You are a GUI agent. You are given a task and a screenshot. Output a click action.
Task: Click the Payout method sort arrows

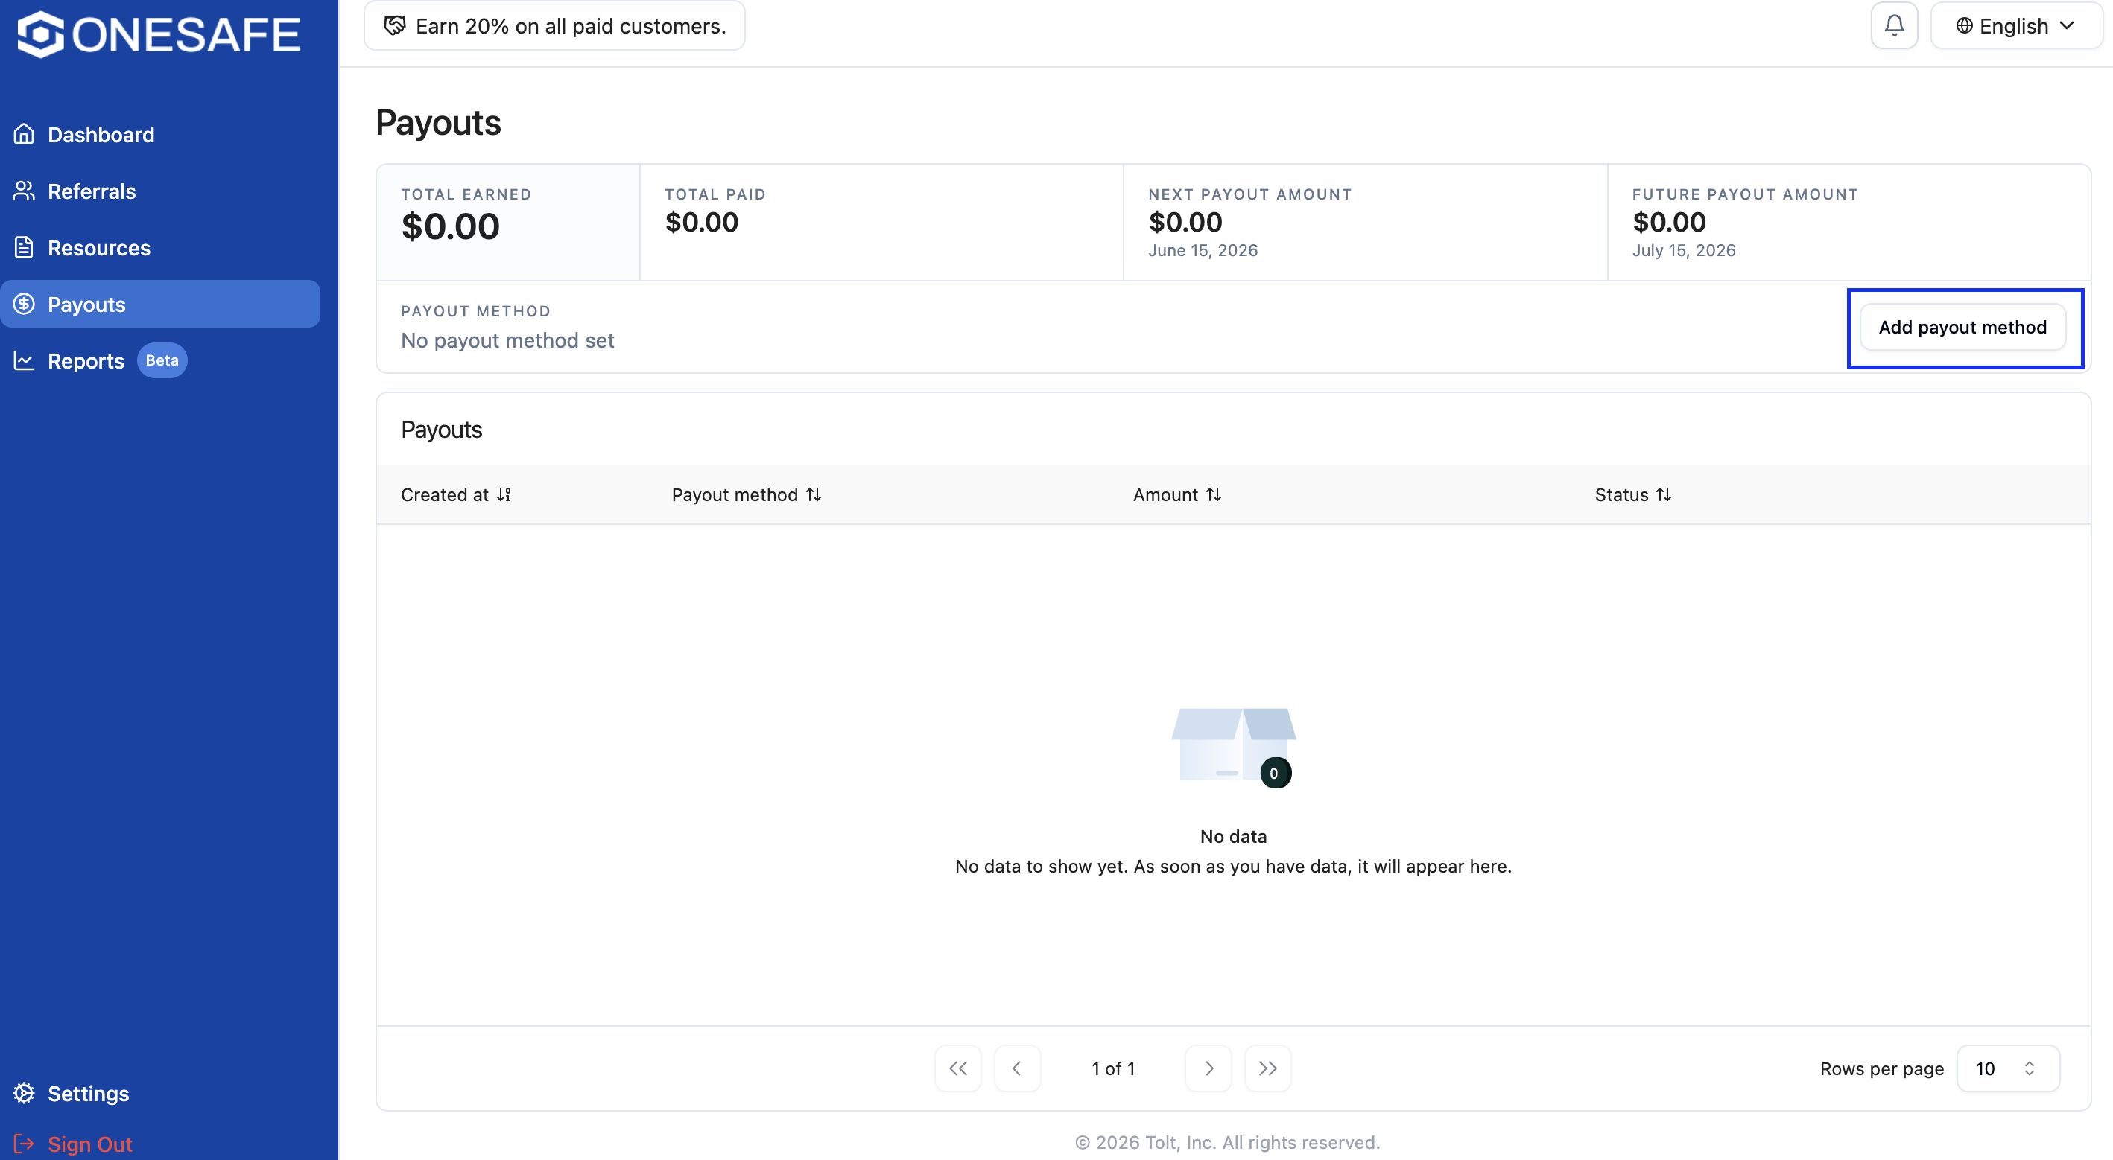(813, 494)
